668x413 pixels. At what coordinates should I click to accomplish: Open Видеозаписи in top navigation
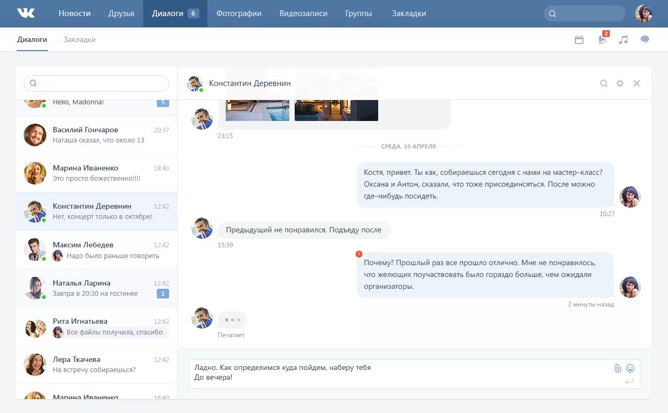303,13
